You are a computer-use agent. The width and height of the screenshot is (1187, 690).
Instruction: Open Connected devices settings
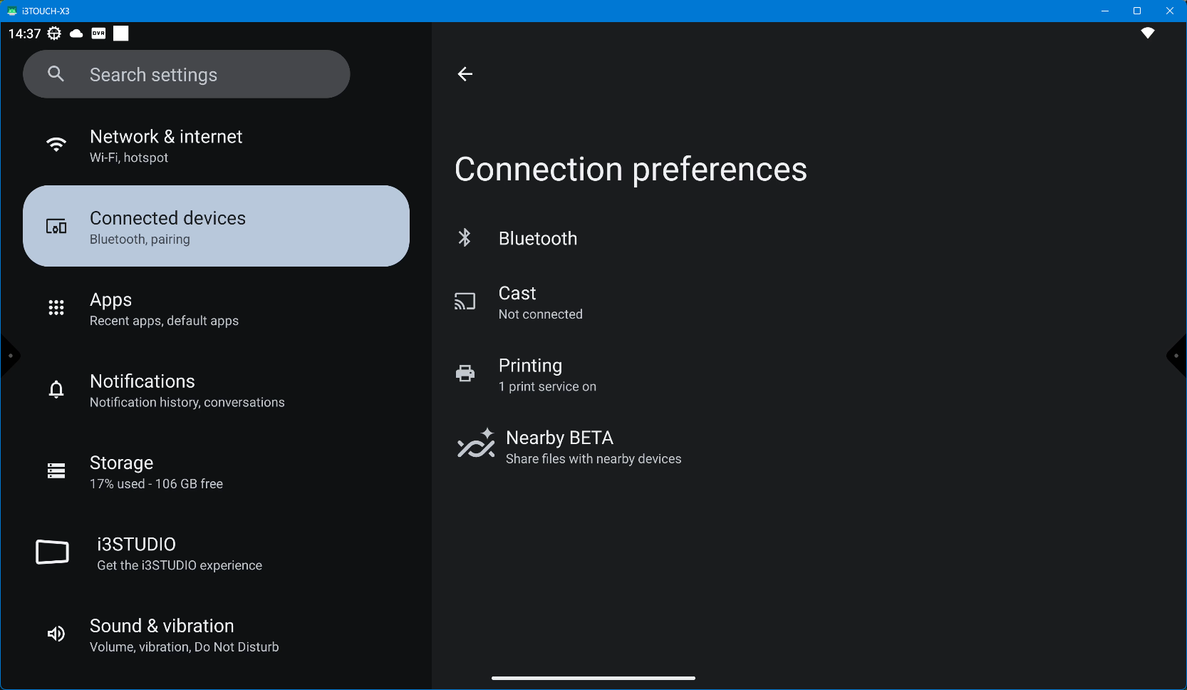pos(216,226)
